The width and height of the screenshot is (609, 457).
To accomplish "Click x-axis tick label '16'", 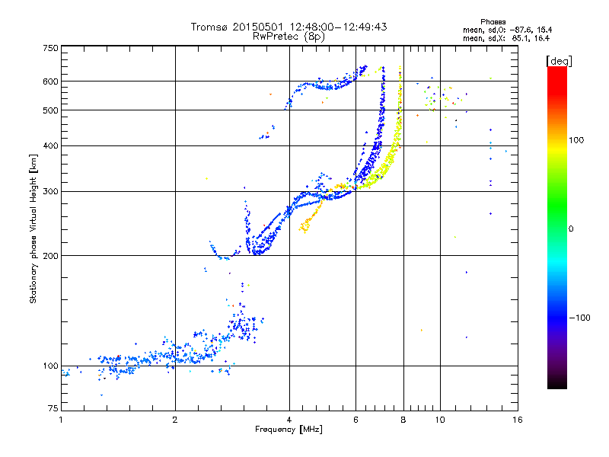I will pos(518,420).
